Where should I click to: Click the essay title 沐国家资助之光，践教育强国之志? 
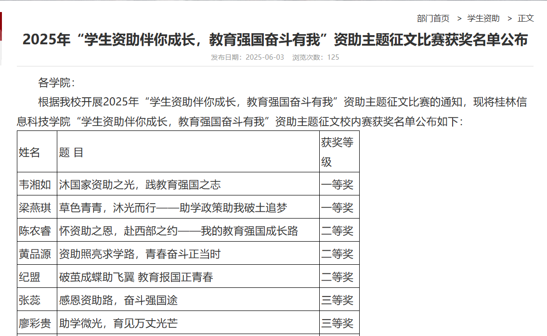pos(140,185)
